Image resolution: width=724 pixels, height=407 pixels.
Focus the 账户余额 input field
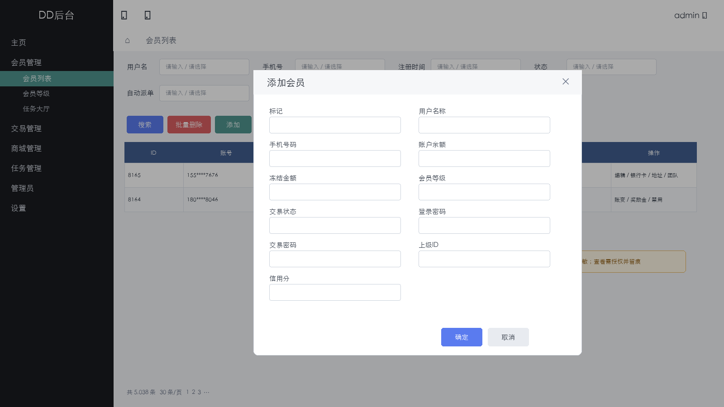[x=484, y=158]
